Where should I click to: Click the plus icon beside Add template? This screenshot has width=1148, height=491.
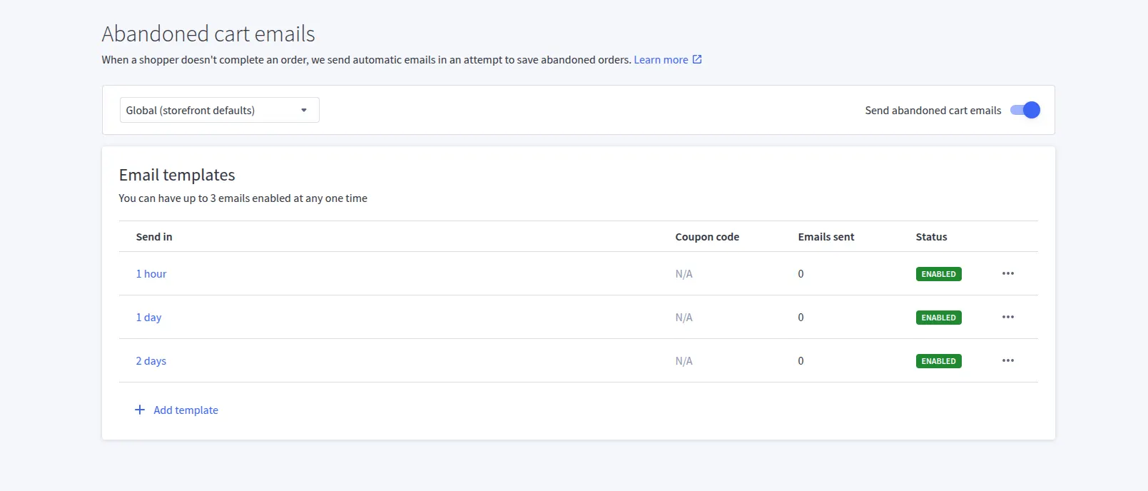click(x=140, y=410)
